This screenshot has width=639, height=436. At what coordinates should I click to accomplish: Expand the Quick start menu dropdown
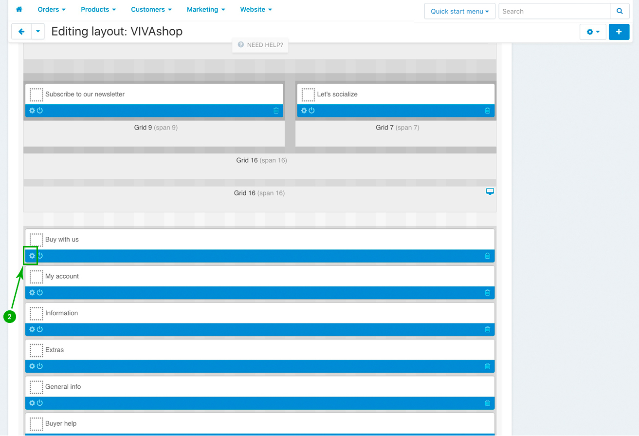click(459, 11)
